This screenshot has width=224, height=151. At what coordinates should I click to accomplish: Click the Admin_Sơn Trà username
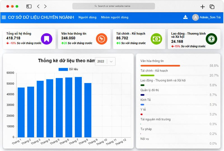tap(210, 17)
